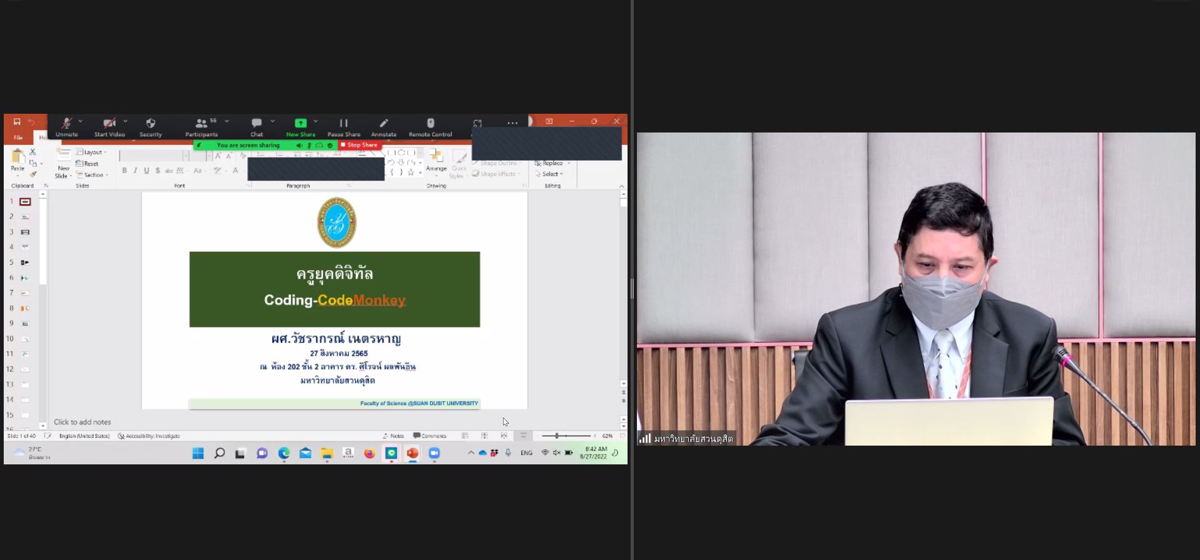
Task: Click the Format Painter brush icon
Action: coord(33,174)
